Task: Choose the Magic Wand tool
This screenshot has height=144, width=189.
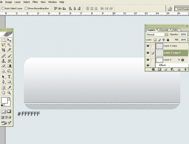Action: pyautogui.click(x=9, y=45)
